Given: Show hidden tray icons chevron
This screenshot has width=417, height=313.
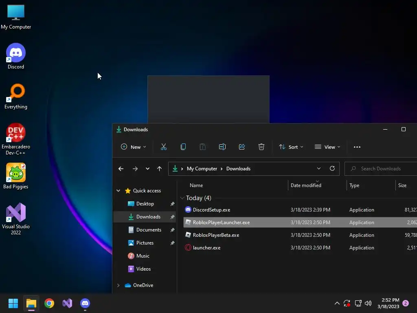Looking at the screenshot, I should click(337, 303).
